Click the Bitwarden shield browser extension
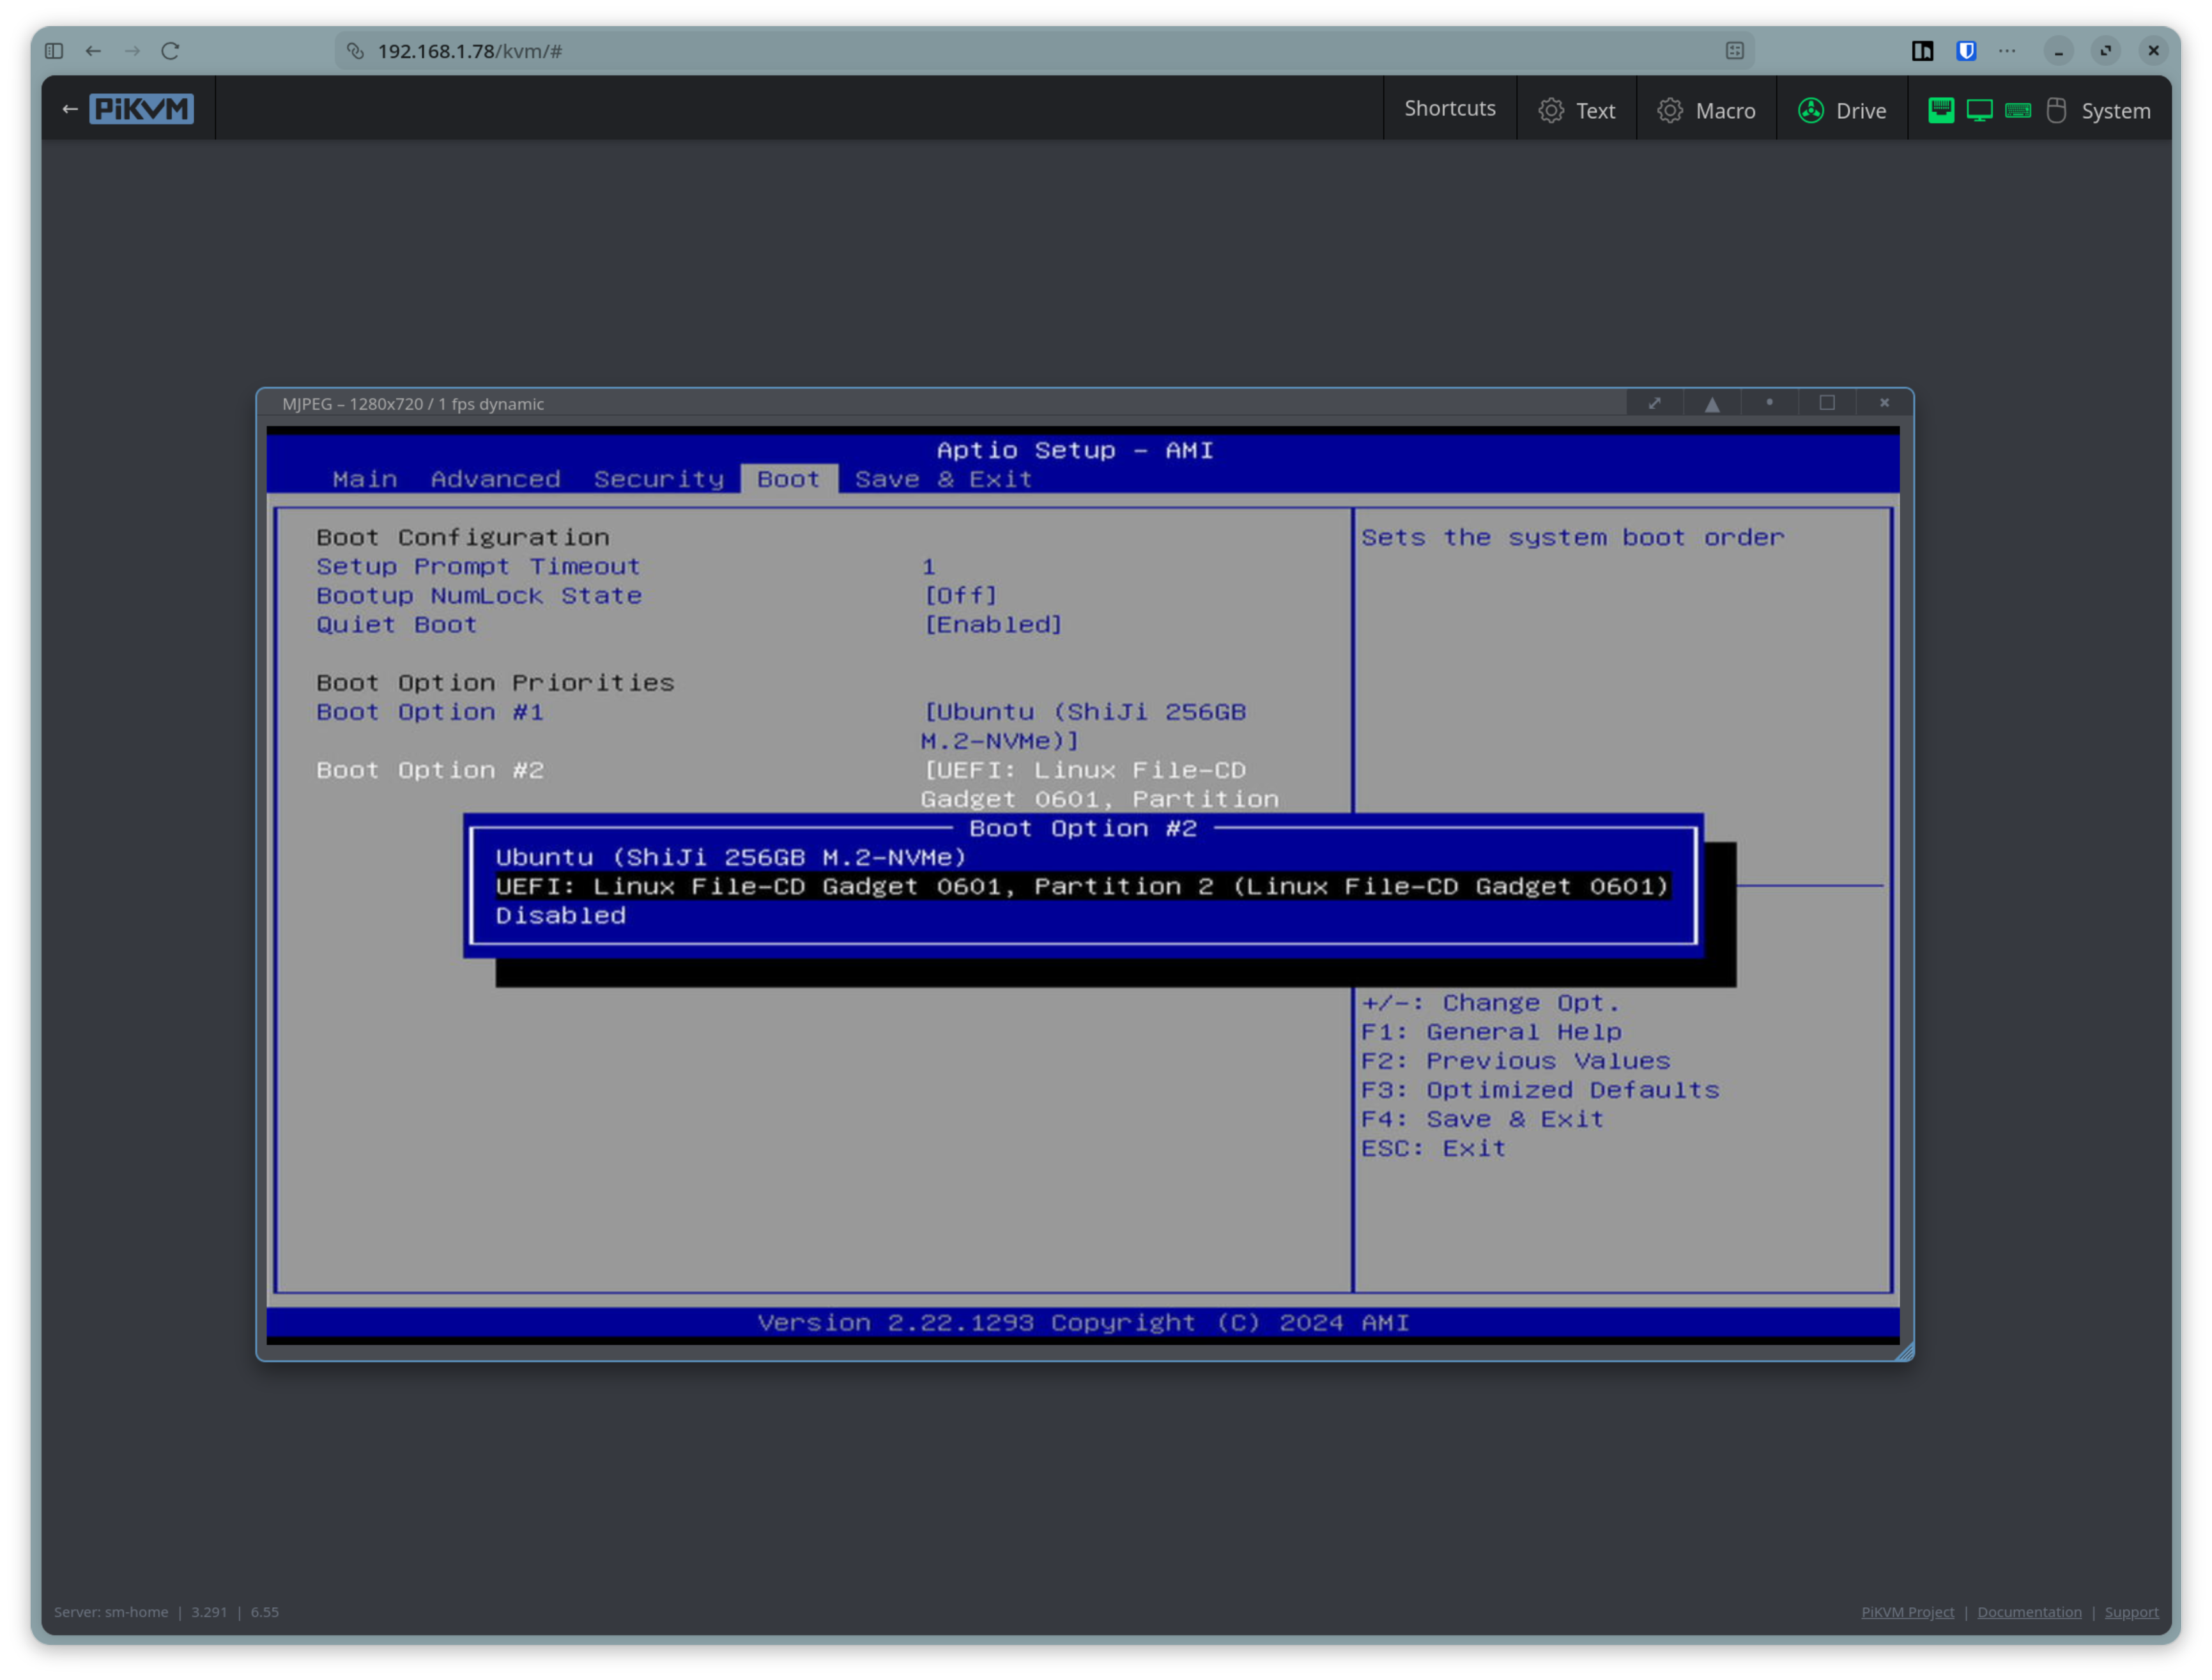Viewport: 2212px width, 1680px height. click(x=1966, y=51)
